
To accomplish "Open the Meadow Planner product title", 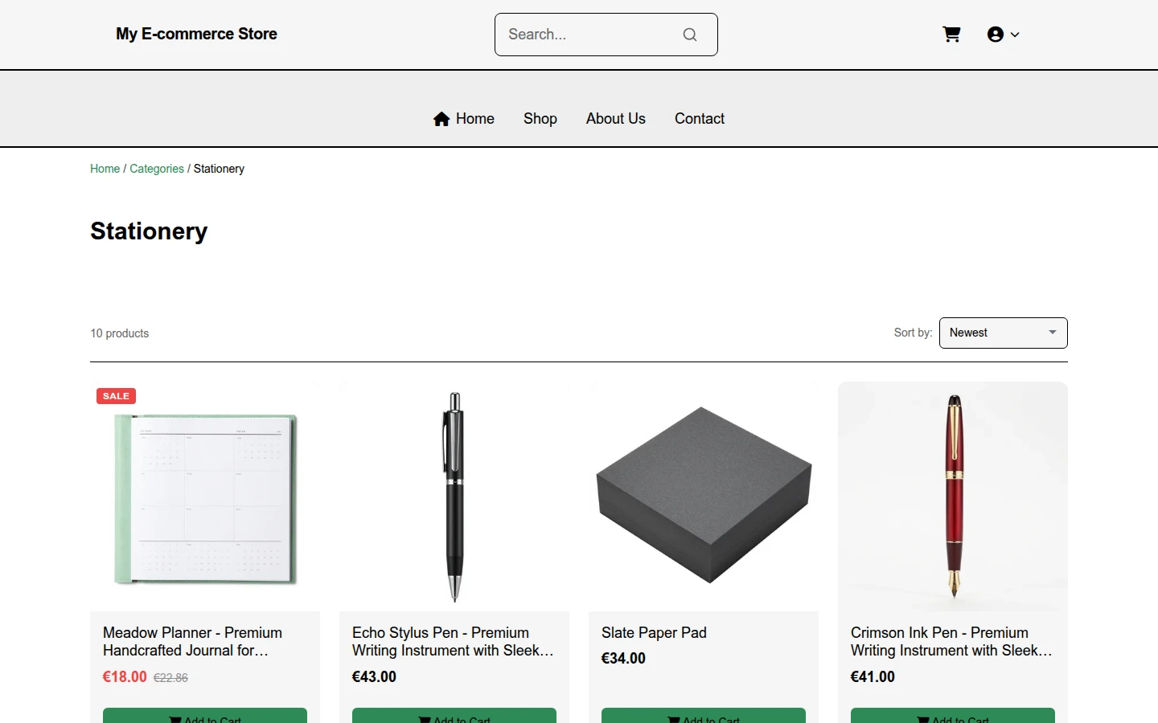I will point(193,642).
